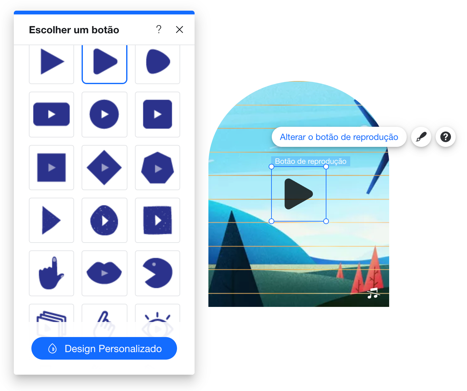Pick the Pac-Man shaped play button

158,273
